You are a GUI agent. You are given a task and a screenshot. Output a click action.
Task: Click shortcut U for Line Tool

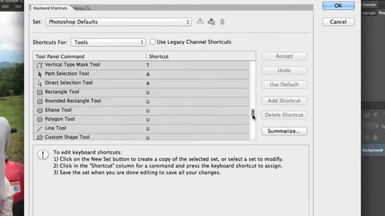click(147, 129)
